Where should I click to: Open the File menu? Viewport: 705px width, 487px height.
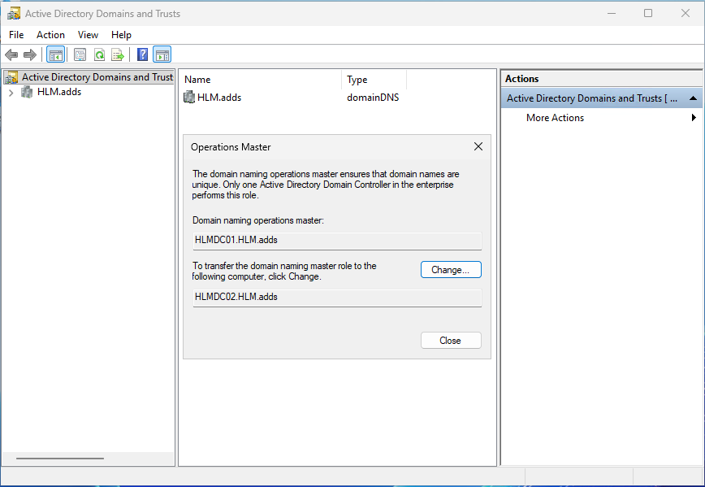point(16,35)
